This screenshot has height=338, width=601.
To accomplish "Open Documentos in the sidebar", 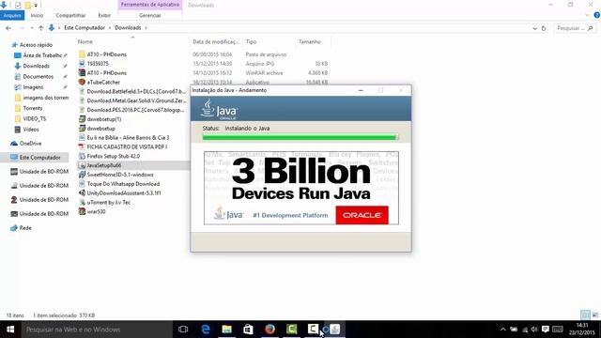I will tap(38, 77).
